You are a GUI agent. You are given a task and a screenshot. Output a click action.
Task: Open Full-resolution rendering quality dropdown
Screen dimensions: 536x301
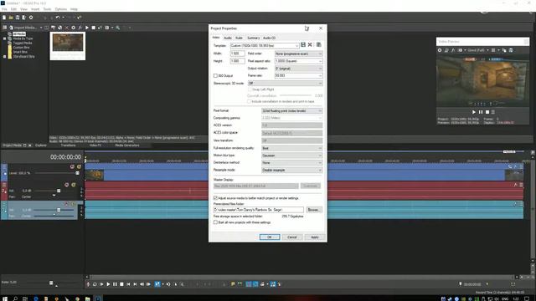click(292, 148)
